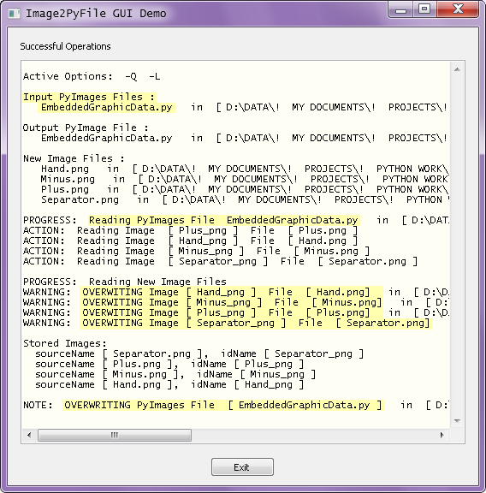Click WARNING line overwriting image Hand_png
Image resolution: width=486 pixels, height=493 pixels.
236,292
